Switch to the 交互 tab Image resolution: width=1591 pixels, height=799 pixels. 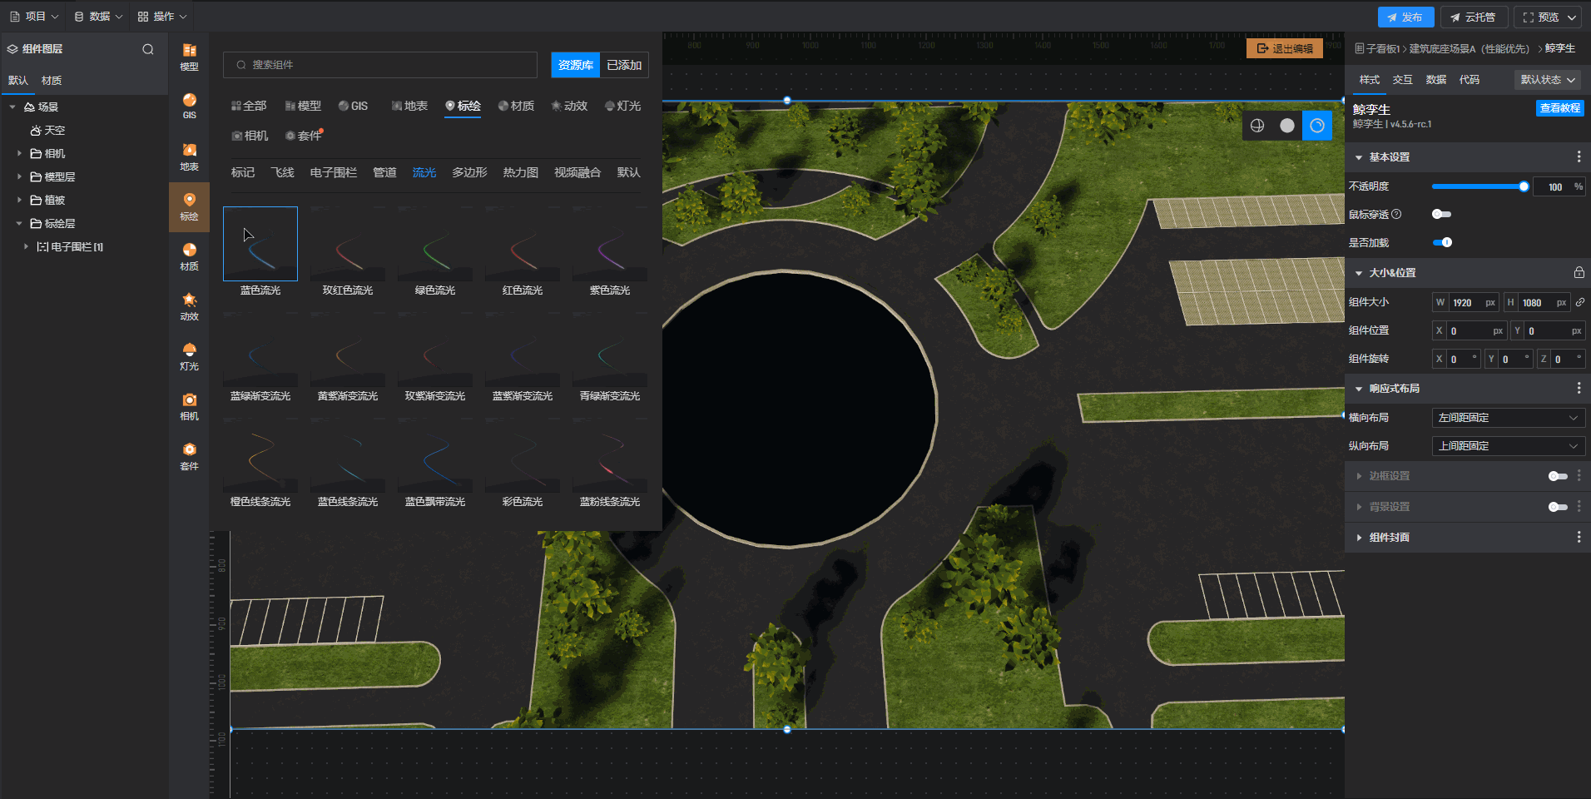(x=1402, y=80)
